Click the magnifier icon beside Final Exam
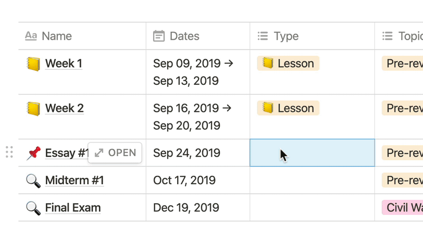Viewport: 423px width, 241px height. click(x=33, y=208)
